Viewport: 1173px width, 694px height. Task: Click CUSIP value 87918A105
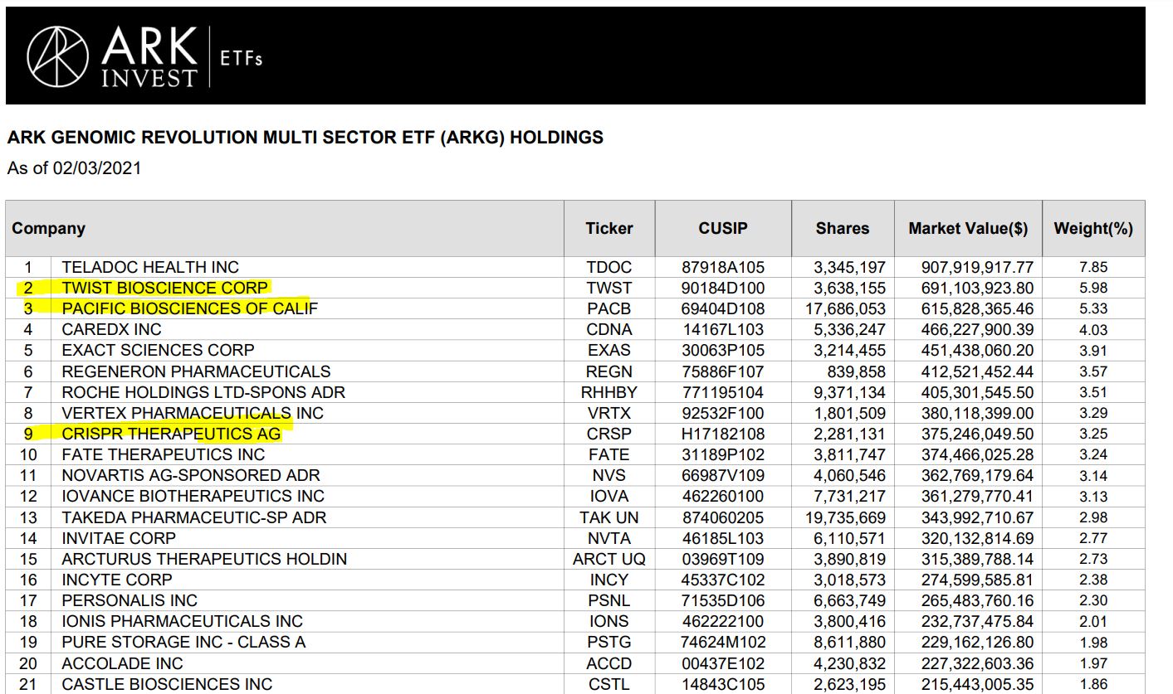pos(723,268)
